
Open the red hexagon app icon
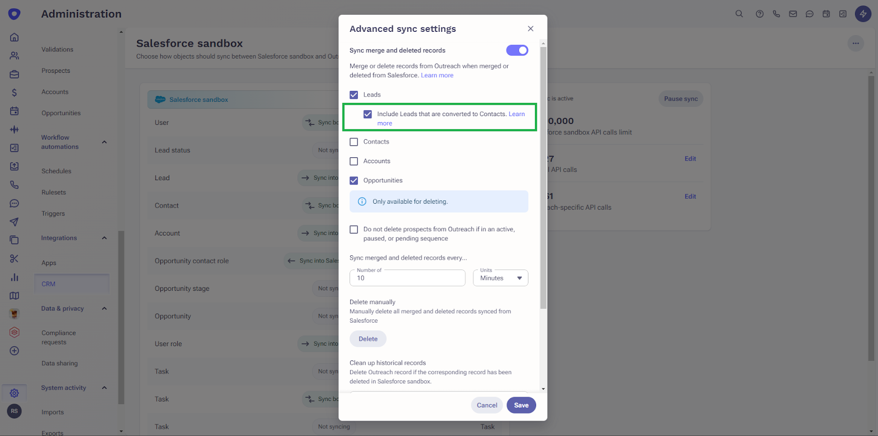pos(14,332)
